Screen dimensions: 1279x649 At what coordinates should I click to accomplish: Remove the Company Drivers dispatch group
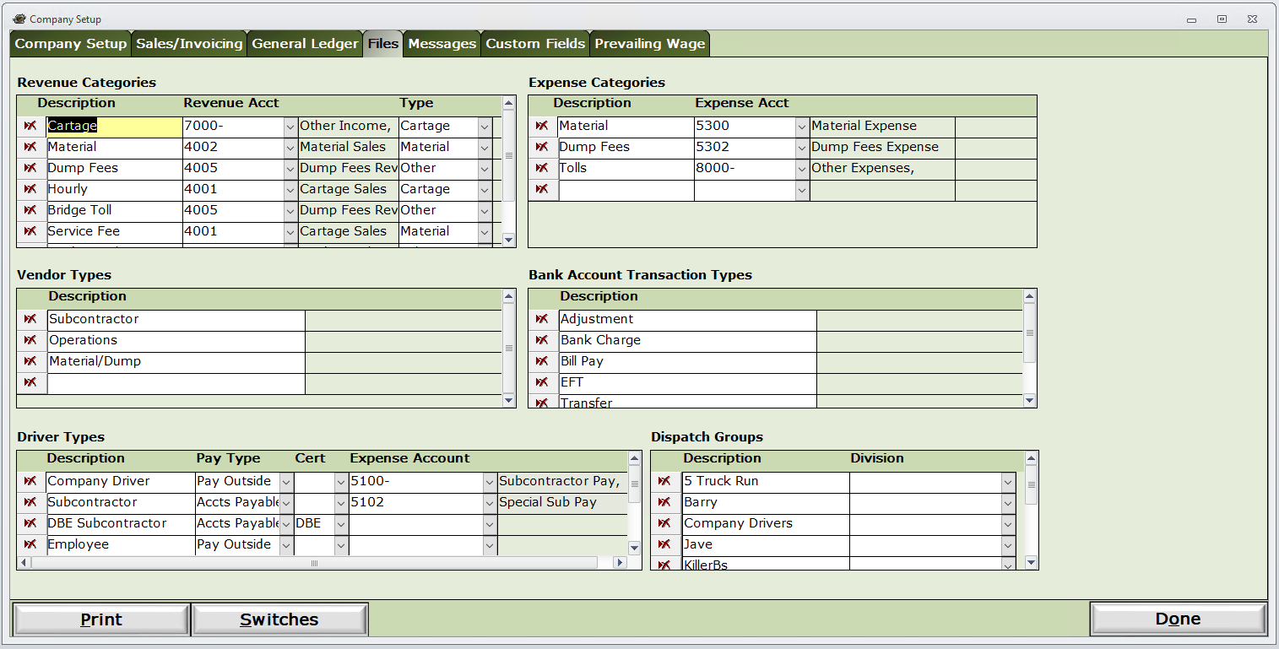pyautogui.click(x=665, y=523)
